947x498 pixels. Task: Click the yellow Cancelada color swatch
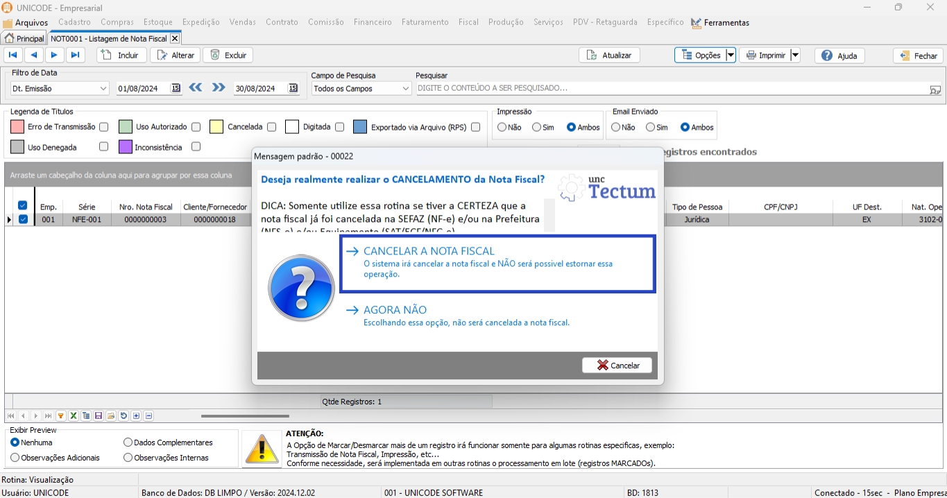click(x=216, y=127)
